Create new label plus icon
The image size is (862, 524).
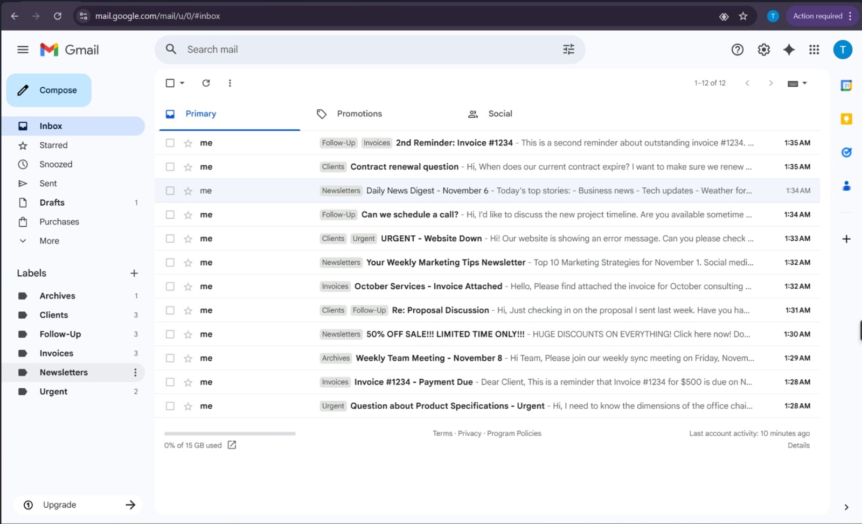coord(134,273)
